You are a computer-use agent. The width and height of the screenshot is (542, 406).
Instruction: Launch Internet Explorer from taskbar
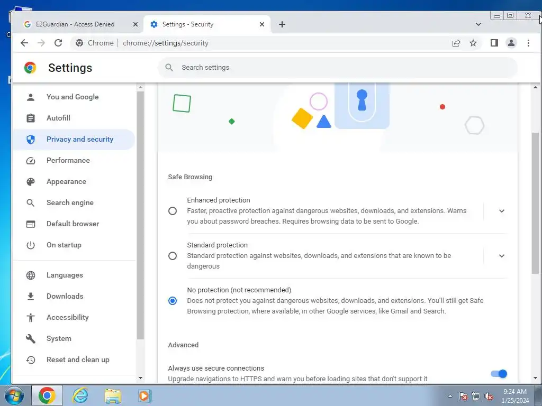click(80, 395)
